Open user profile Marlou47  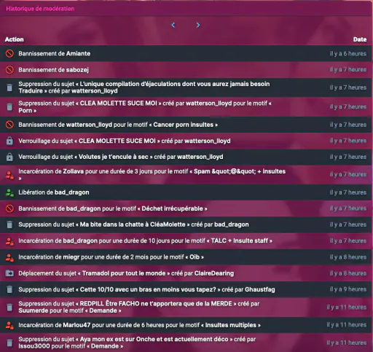click(76, 325)
